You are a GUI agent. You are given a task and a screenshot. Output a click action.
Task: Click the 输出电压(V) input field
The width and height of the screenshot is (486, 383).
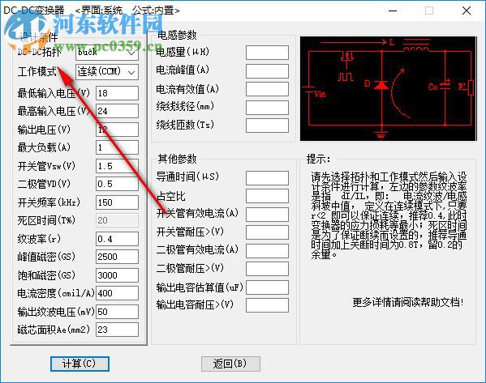click(117, 130)
